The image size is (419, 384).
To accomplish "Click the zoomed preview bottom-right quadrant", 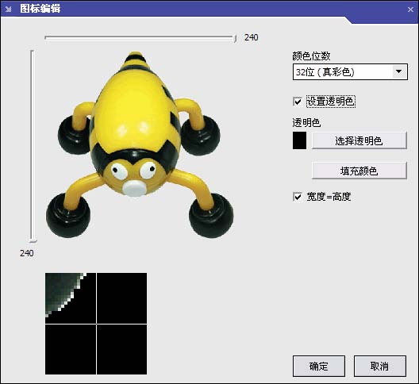I will 122,349.
